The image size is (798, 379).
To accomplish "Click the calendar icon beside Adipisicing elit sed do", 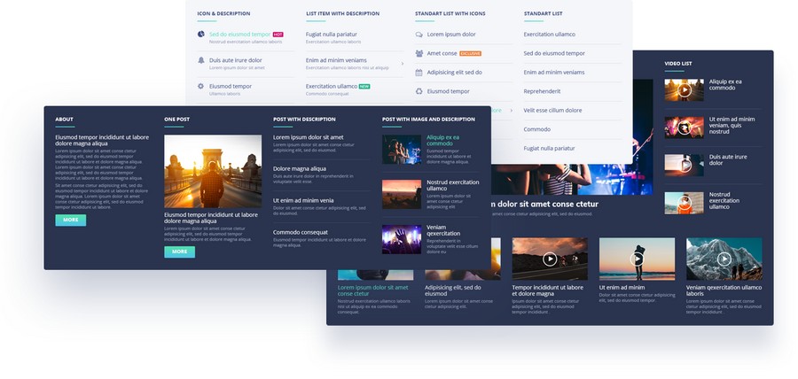I will (x=419, y=72).
